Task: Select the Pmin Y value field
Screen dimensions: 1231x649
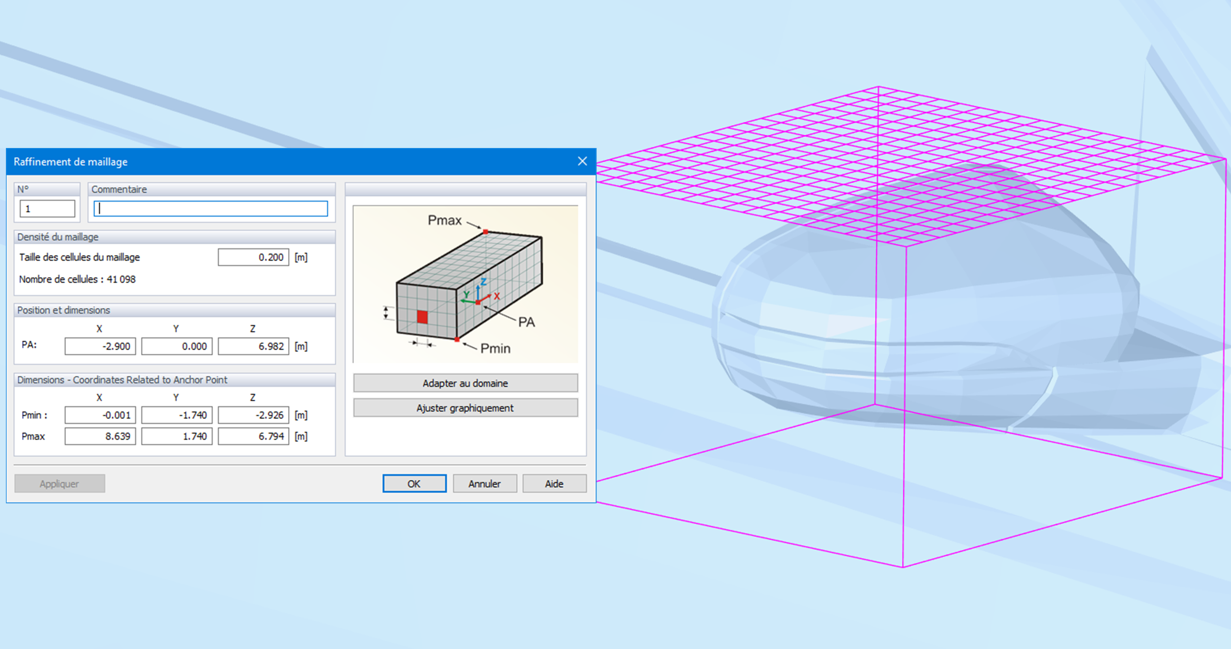Action: tap(177, 415)
